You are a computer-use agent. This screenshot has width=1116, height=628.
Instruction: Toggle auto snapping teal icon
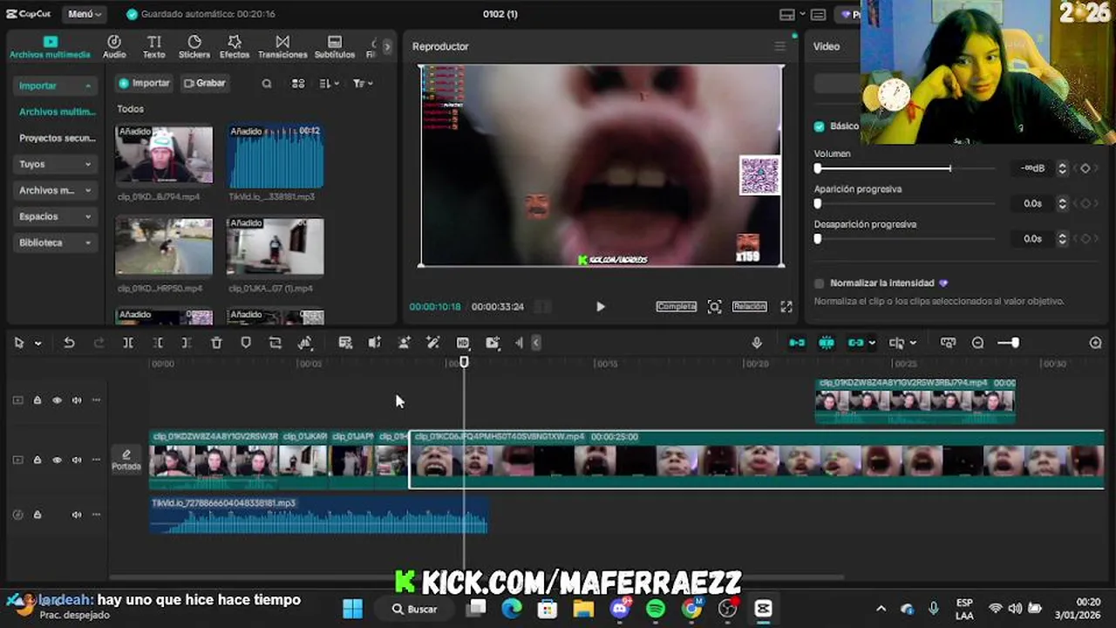click(827, 343)
